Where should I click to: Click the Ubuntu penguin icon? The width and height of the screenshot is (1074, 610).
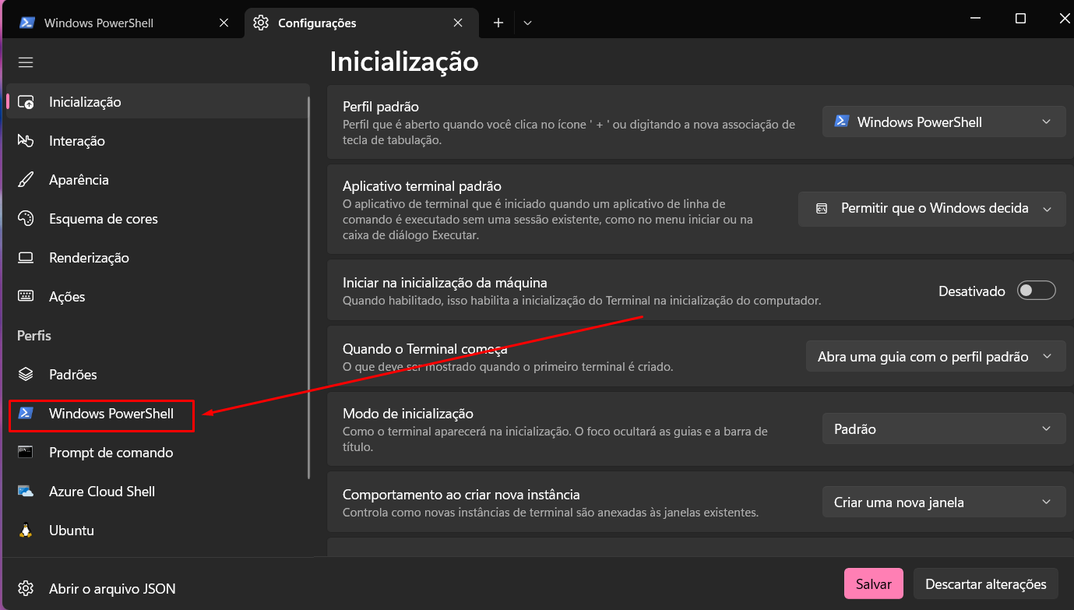pos(26,531)
